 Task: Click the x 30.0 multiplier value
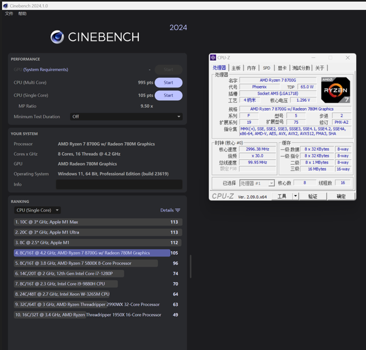point(257,156)
